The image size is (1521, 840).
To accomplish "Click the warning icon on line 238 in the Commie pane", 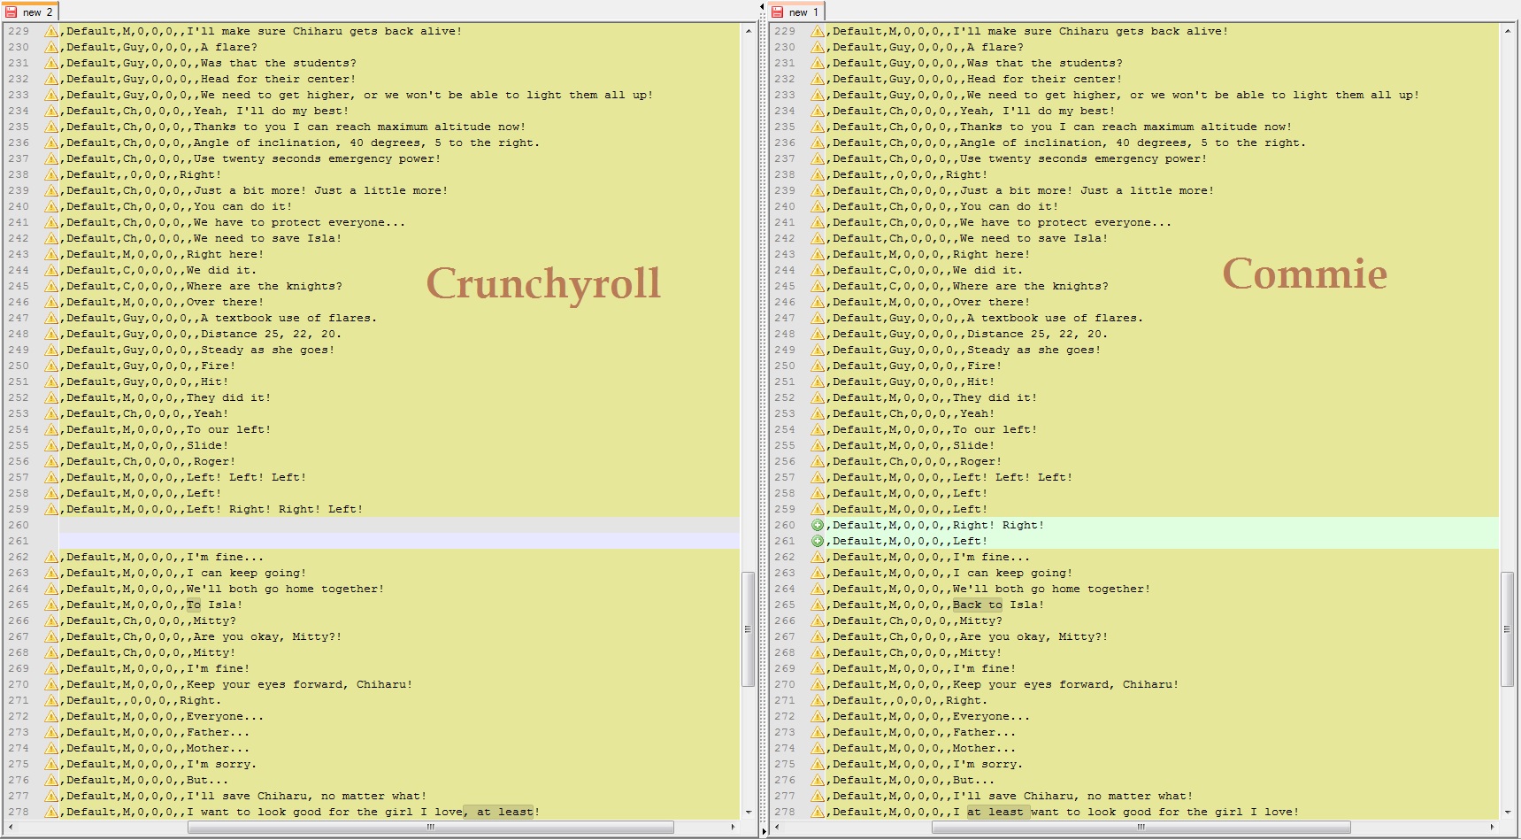I will tap(818, 174).
